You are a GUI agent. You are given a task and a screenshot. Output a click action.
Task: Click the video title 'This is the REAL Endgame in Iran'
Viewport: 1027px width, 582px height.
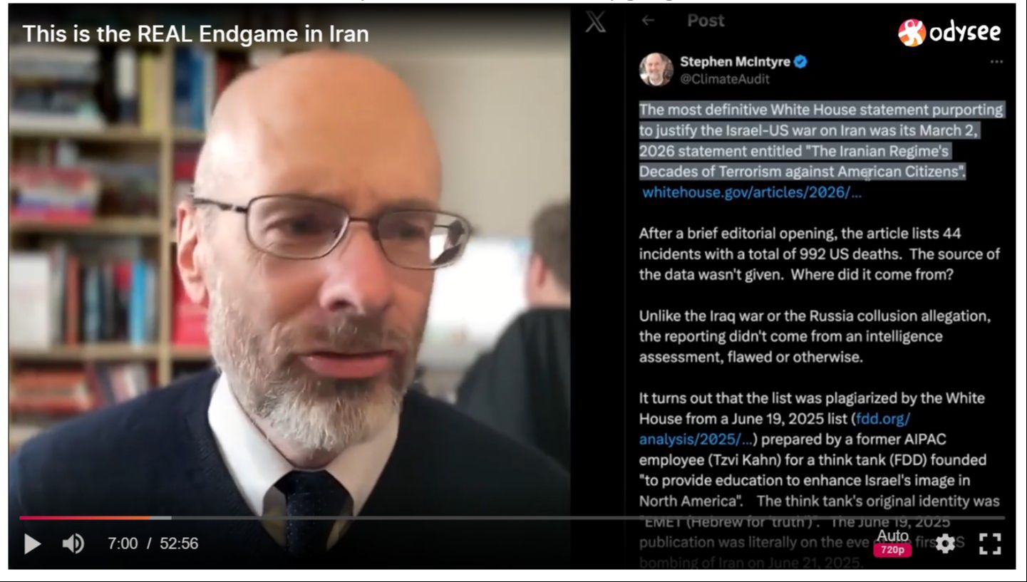pos(196,33)
